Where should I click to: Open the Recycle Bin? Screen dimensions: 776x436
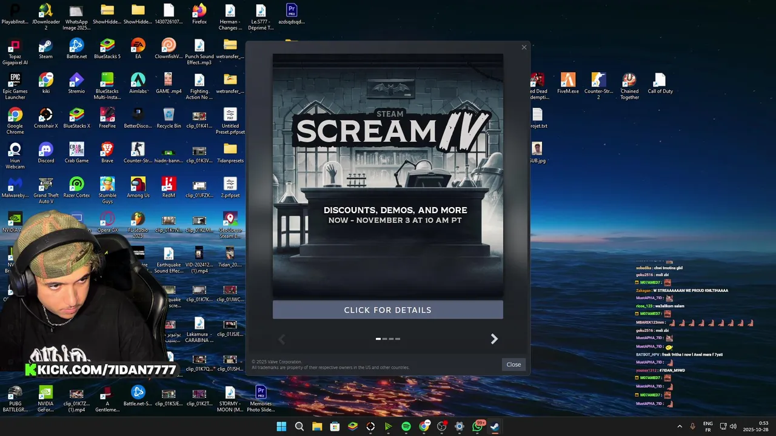(169, 119)
